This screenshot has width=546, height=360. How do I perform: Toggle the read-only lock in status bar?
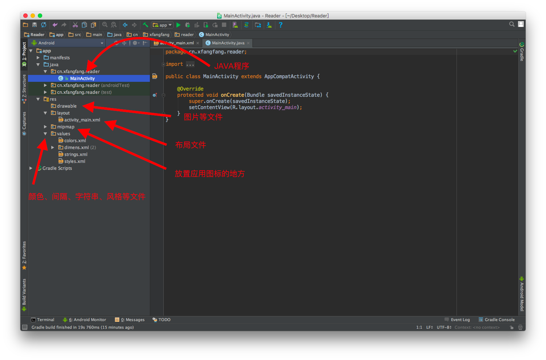point(511,327)
